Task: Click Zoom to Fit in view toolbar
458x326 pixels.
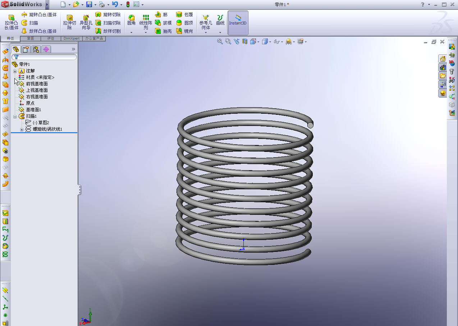Action: [x=220, y=42]
